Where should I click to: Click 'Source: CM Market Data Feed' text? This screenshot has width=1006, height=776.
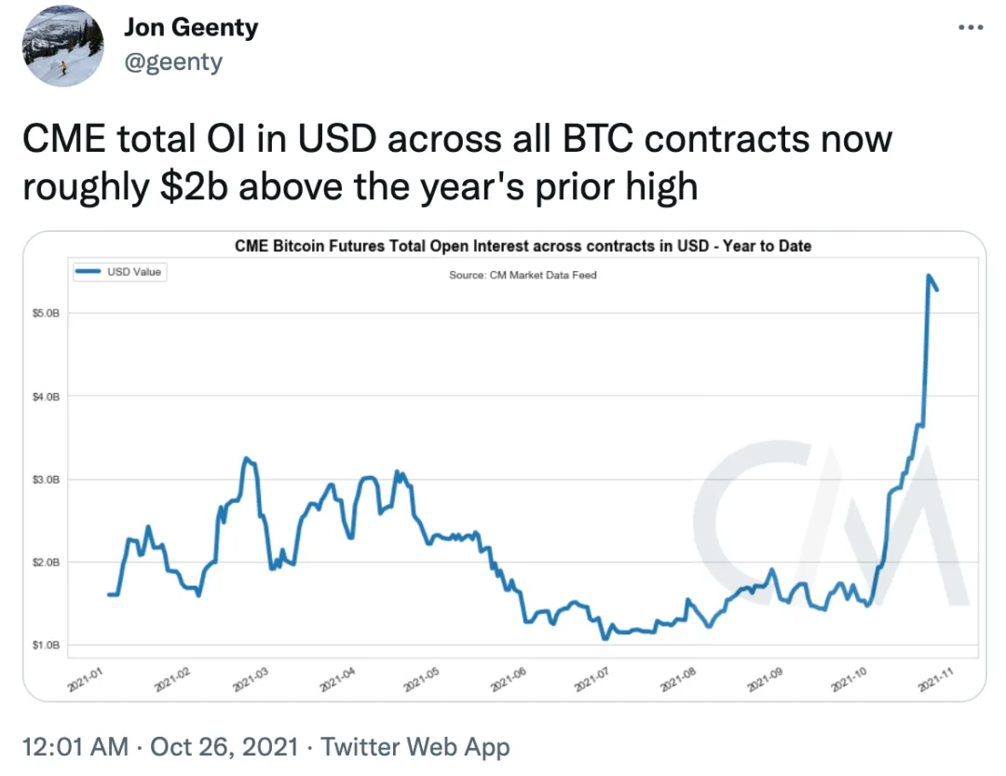click(523, 275)
